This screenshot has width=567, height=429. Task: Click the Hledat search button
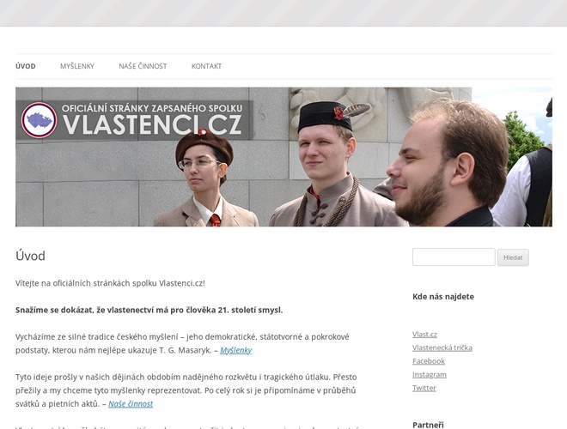click(513, 257)
